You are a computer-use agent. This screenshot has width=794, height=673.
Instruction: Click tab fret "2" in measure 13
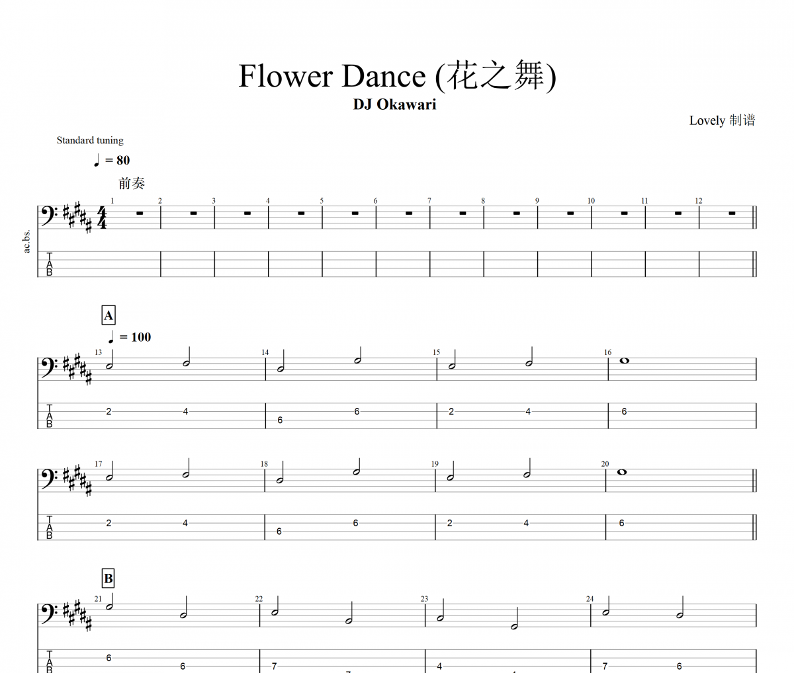pos(109,411)
